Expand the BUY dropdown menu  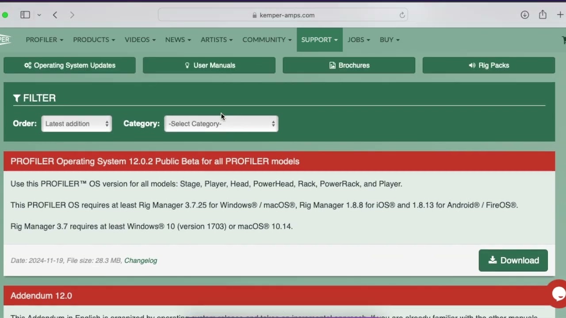pyautogui.click(x=390, y=40)
